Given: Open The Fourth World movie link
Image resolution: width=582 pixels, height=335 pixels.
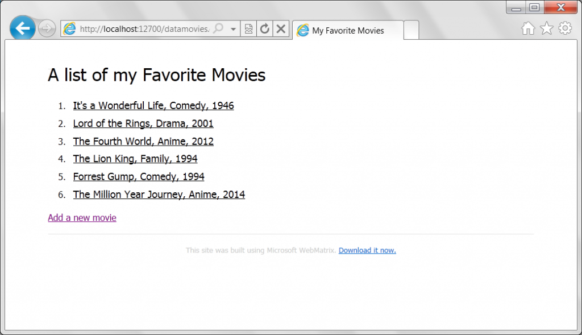Looking at the screenshot, I should coord(143,142).
